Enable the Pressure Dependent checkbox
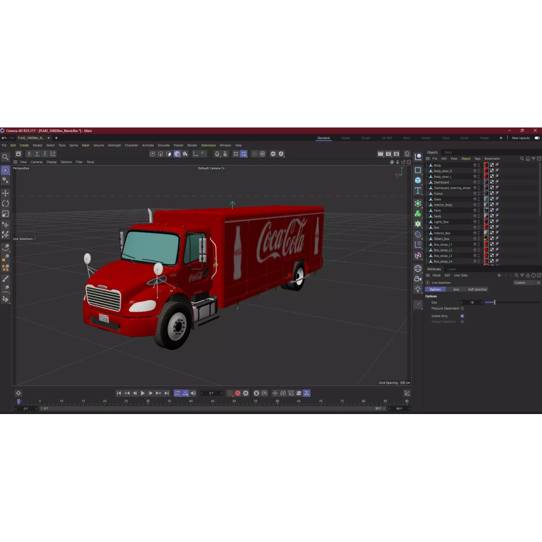 pos(462,308)
